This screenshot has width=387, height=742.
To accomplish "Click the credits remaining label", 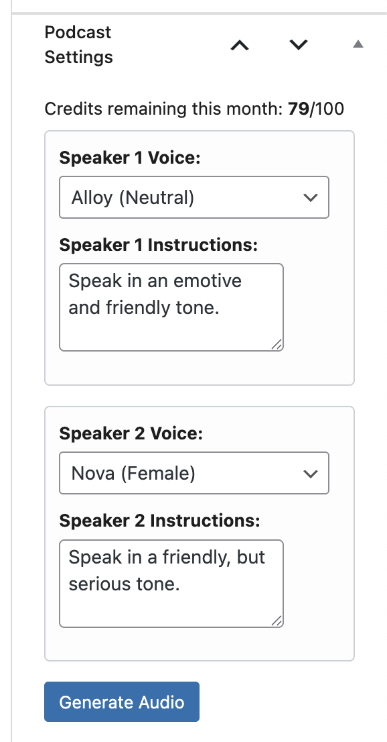I will pos(193,109).
